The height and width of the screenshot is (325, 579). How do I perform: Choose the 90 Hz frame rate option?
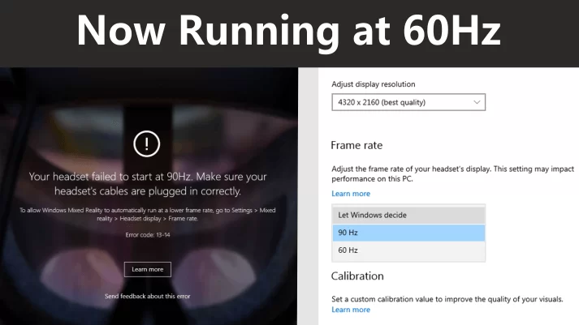[408, 233]
